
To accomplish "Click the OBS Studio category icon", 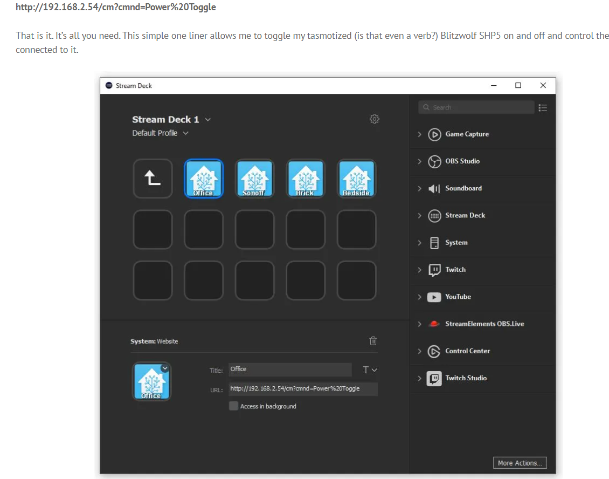I will pyautogui.click(x=434, y=161).
